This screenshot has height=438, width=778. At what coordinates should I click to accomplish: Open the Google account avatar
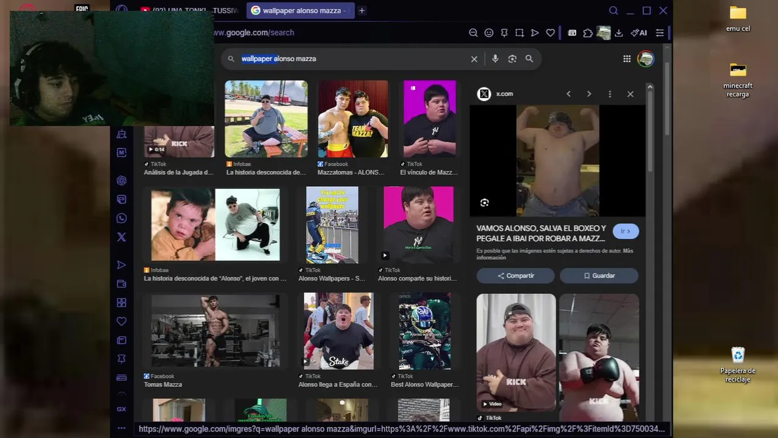tap(645, 59)
